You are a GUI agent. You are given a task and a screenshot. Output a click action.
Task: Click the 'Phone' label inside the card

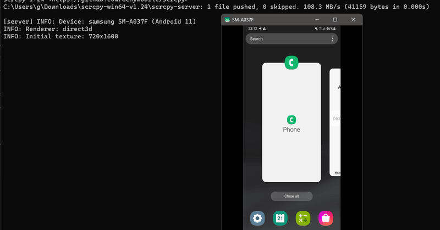(x=291, y=130)
